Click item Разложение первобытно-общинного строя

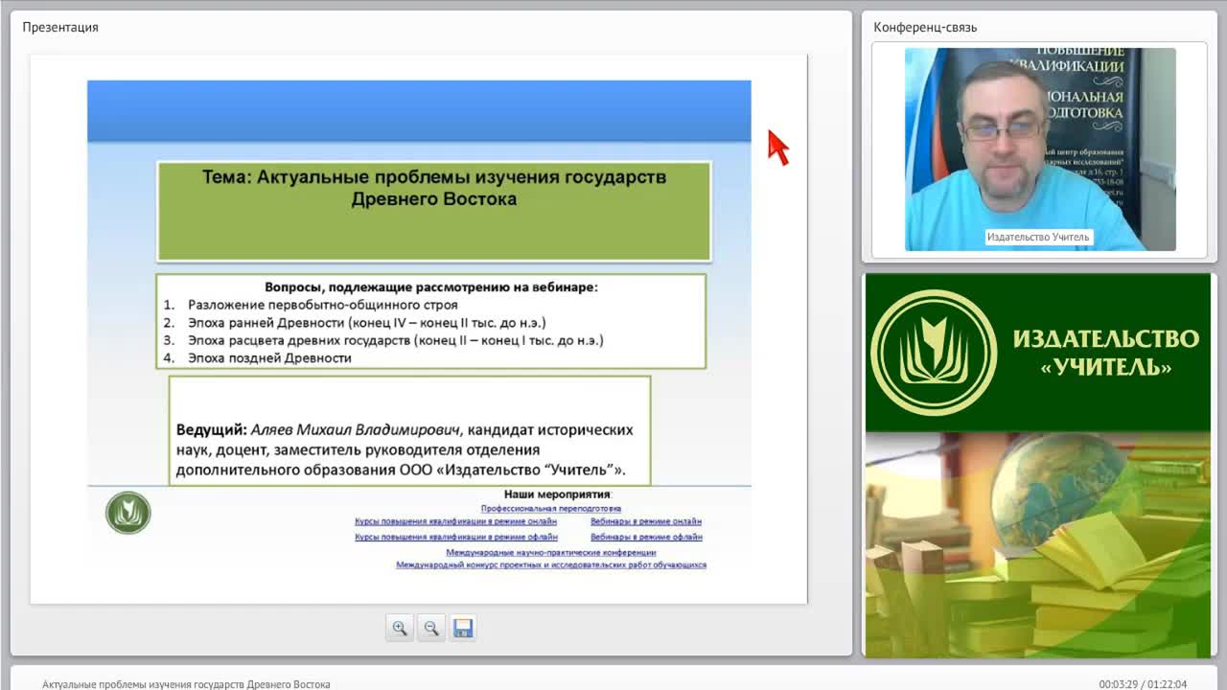(x=323, y=305)
